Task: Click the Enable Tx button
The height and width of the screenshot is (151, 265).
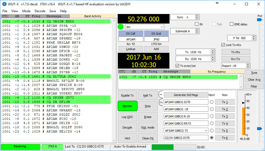Action: 127,95
